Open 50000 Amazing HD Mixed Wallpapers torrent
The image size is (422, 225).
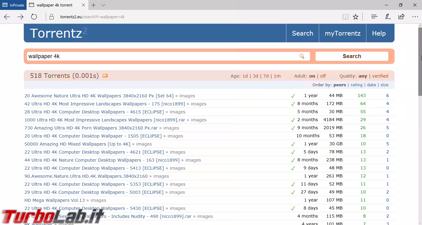(x=77, y=144)
